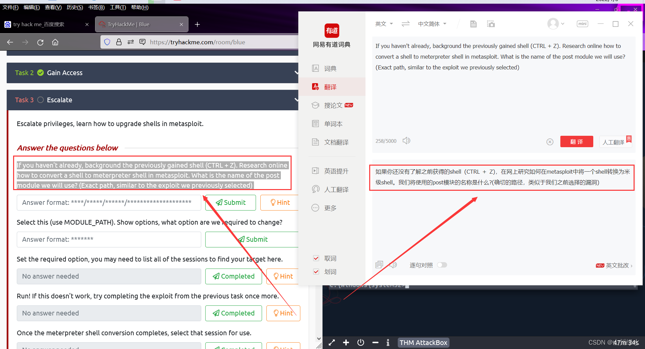Open the 英文批改 link

(614, 265)
